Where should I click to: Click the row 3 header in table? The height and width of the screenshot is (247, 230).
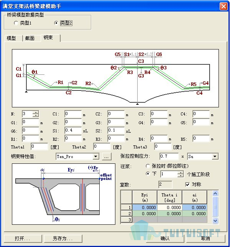point(127,220)
